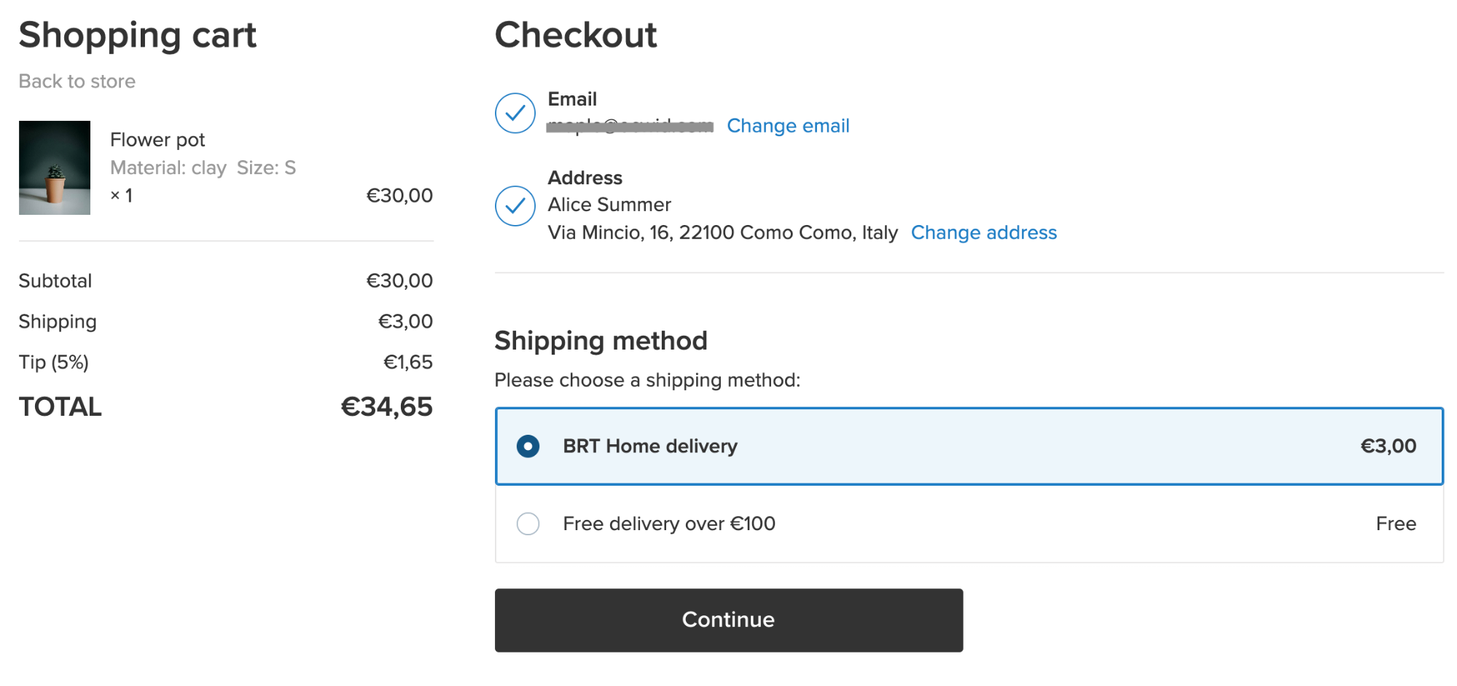Select Free delivery over €100 radio button

click(x=528, y=524)
